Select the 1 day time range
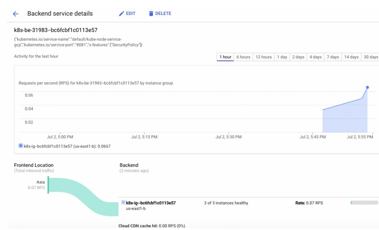Screen dimensions: 379x230 (282, 57)
